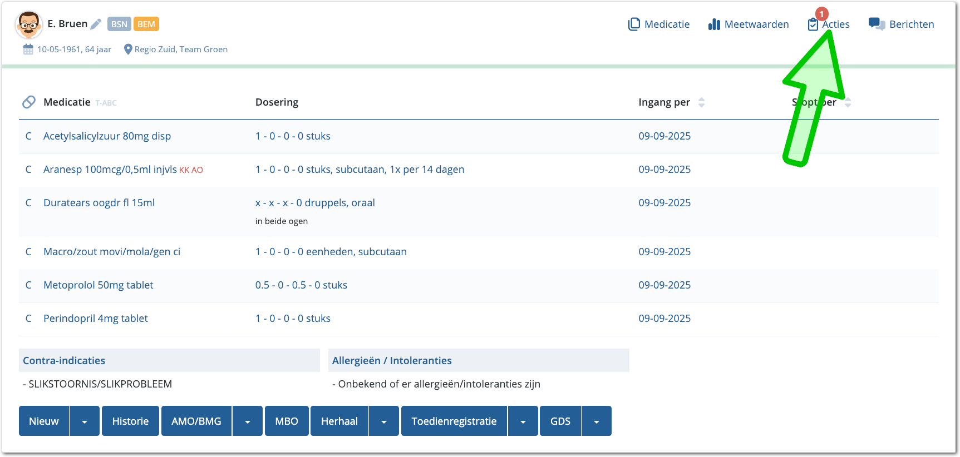Viewport: 960px width, 457px height.
Task: Sort by Ingang per column
Action: click(701, 102)
